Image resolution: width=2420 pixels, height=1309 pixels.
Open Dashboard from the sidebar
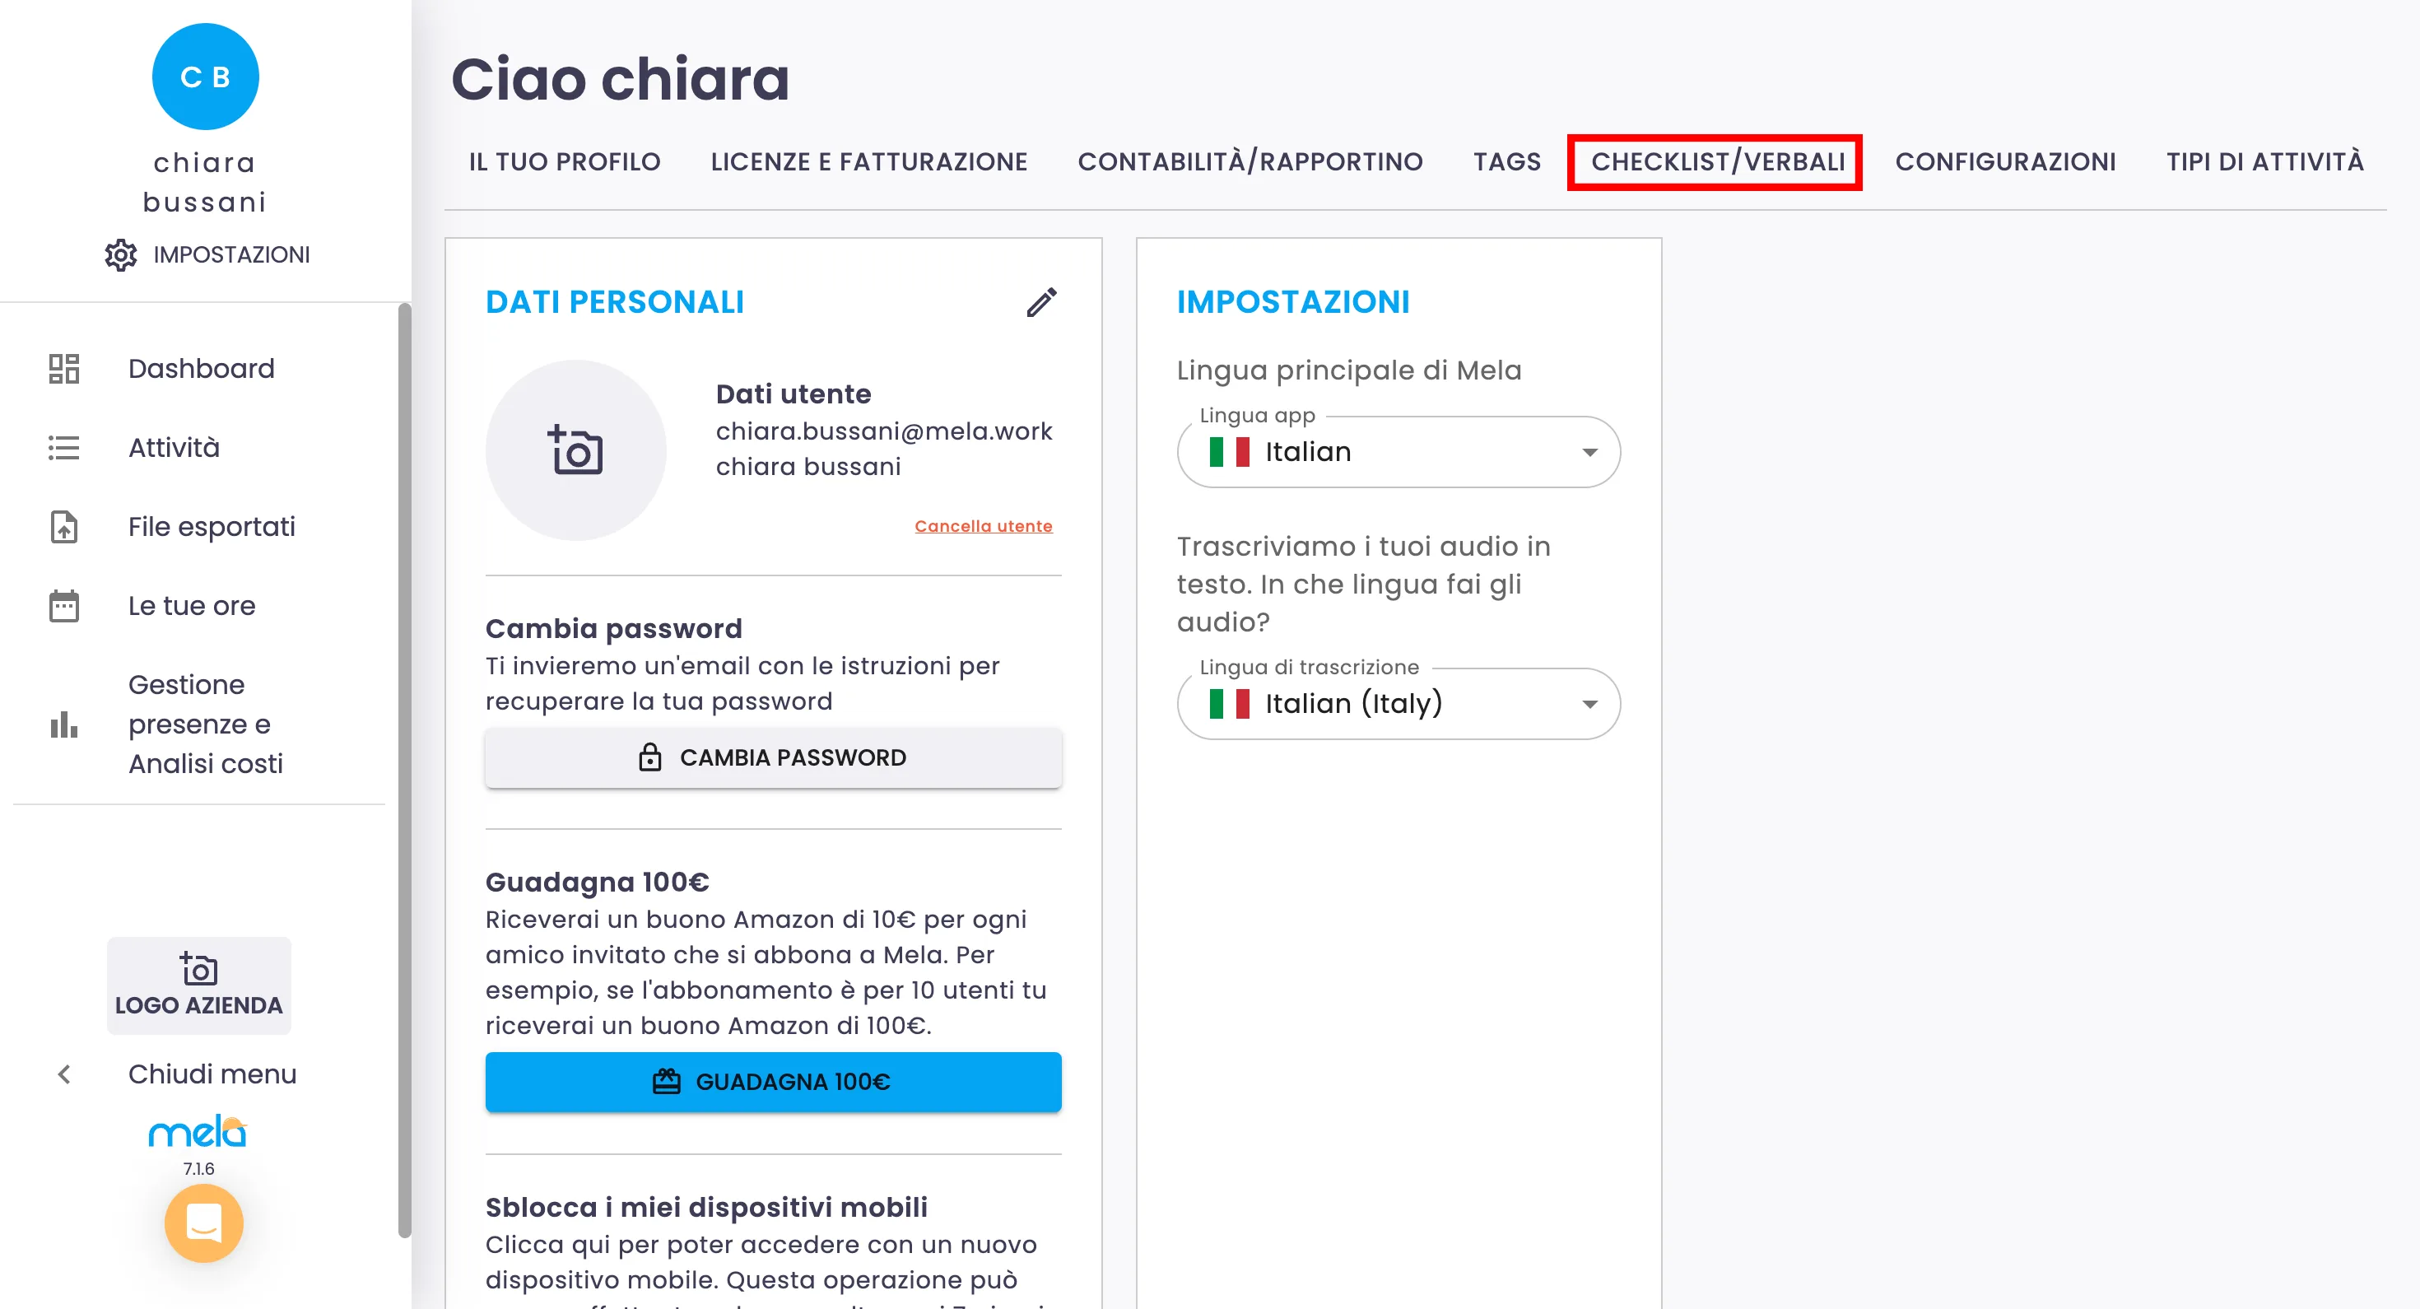tap(201, 368)
